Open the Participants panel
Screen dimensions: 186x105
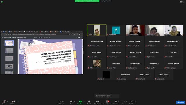[x=61, y=102]
